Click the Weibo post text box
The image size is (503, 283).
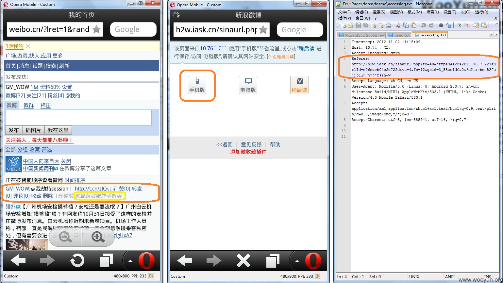tap(78, 118)
